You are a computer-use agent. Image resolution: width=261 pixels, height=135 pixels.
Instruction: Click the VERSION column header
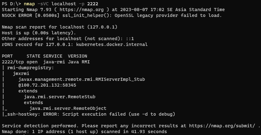coord(78,56)
